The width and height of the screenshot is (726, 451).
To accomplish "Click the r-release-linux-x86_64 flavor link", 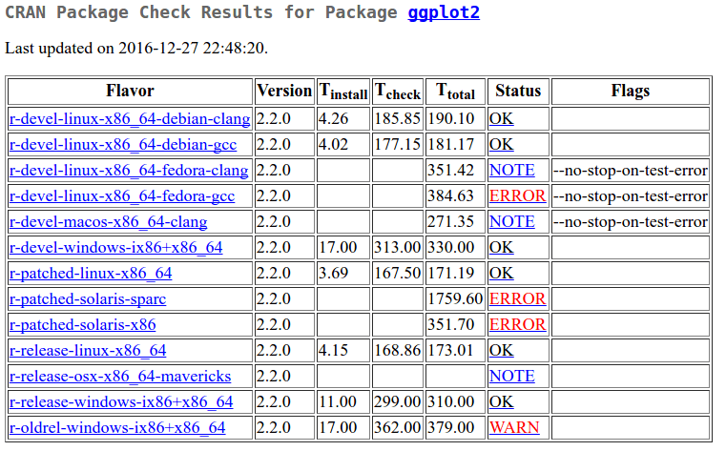I will tap(88, 351).
